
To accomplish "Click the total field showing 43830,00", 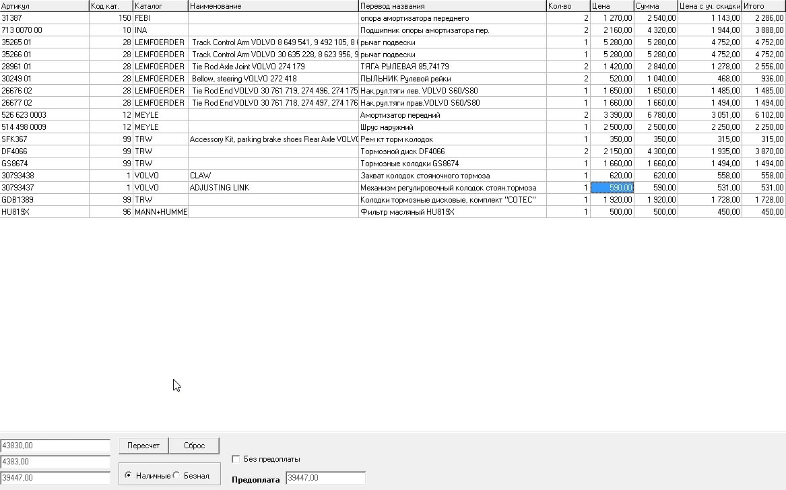I will point(55,445).
